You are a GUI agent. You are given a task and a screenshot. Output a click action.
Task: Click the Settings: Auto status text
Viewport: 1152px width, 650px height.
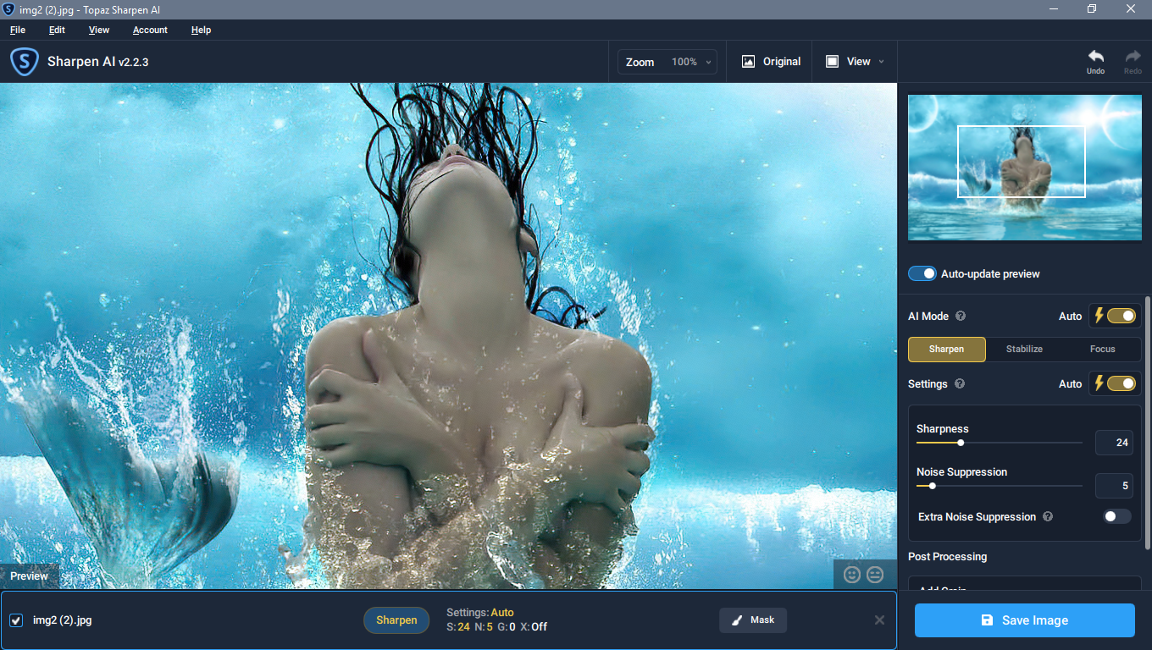click(480, 613)
